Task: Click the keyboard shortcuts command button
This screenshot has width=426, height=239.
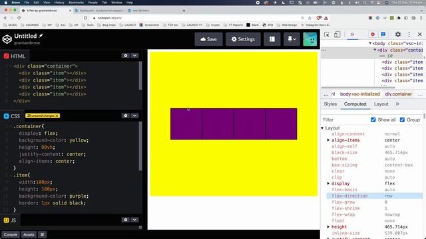Action: point(42,234)
